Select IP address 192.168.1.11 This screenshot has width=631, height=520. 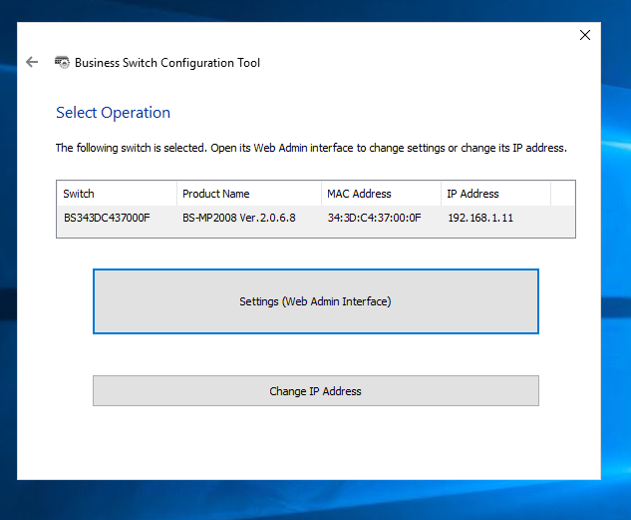click(x=480, y=218)
